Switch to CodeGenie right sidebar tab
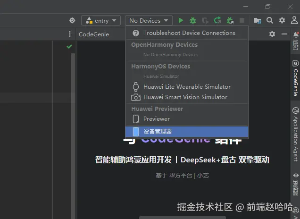The width and height of the screenshot is (300, 219). coord(296,78)
